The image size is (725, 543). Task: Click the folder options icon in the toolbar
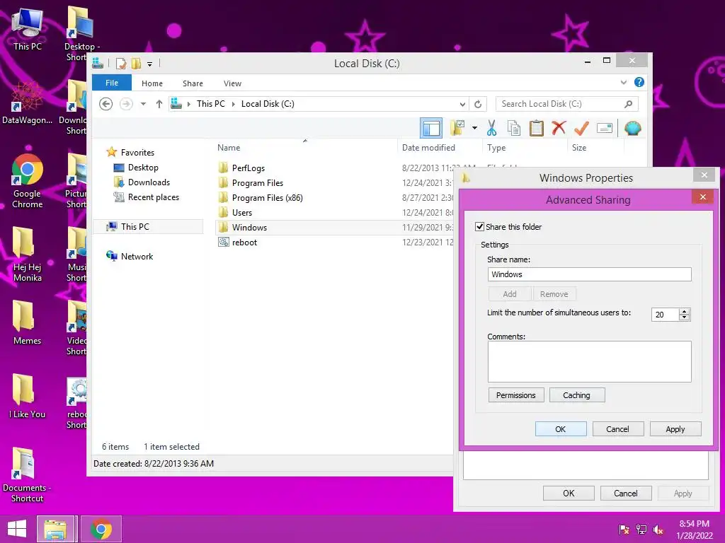458,128
